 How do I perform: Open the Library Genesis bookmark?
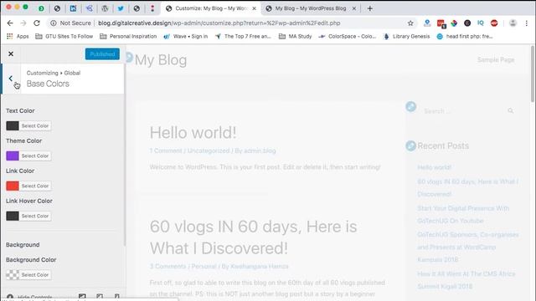406,36
